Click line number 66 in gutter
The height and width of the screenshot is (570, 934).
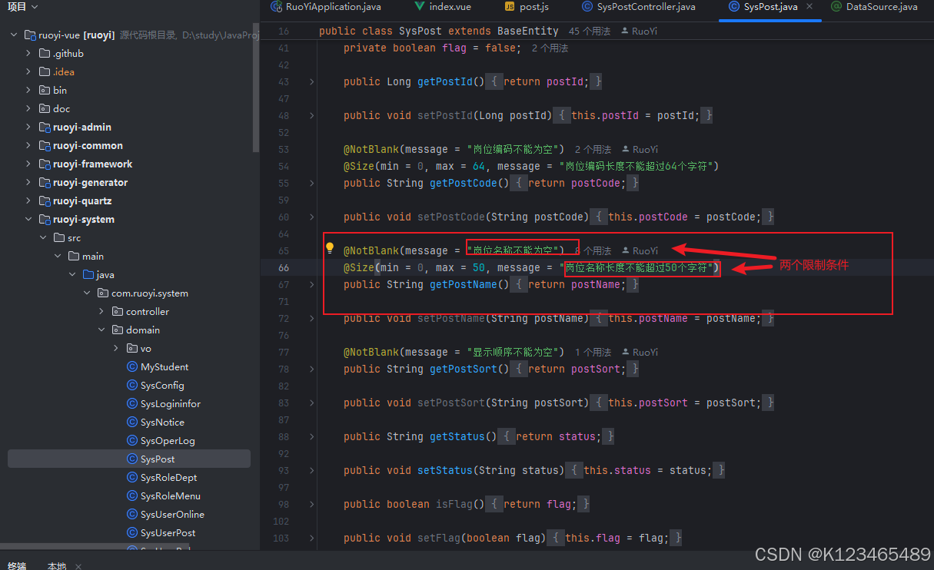(284, 267)
